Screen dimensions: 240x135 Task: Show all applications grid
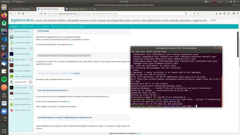(x=4, y=131)
